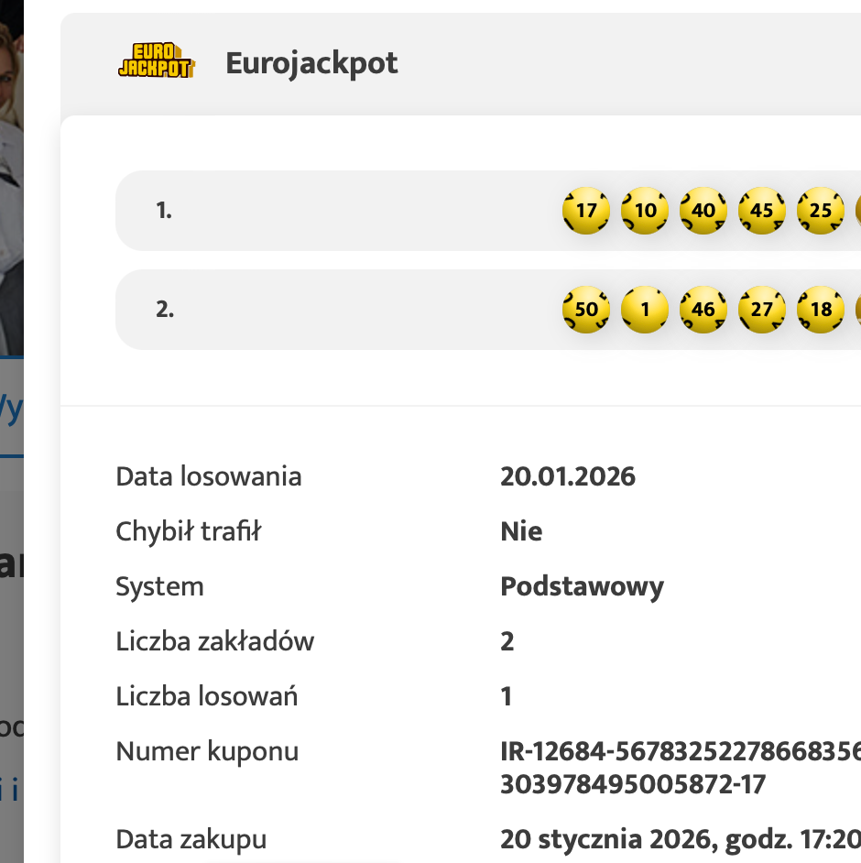Click ball 27 in the second bet
Viewport: 861px width, 863px height.
click(x=762, y=310)
